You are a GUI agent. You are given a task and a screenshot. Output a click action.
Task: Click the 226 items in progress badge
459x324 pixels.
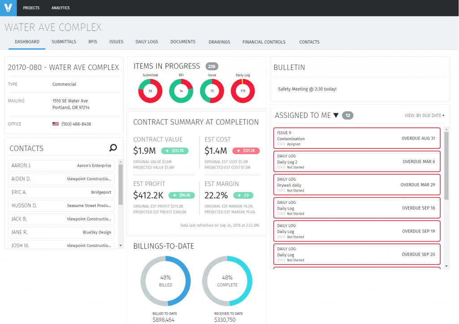tap(211, 66)
